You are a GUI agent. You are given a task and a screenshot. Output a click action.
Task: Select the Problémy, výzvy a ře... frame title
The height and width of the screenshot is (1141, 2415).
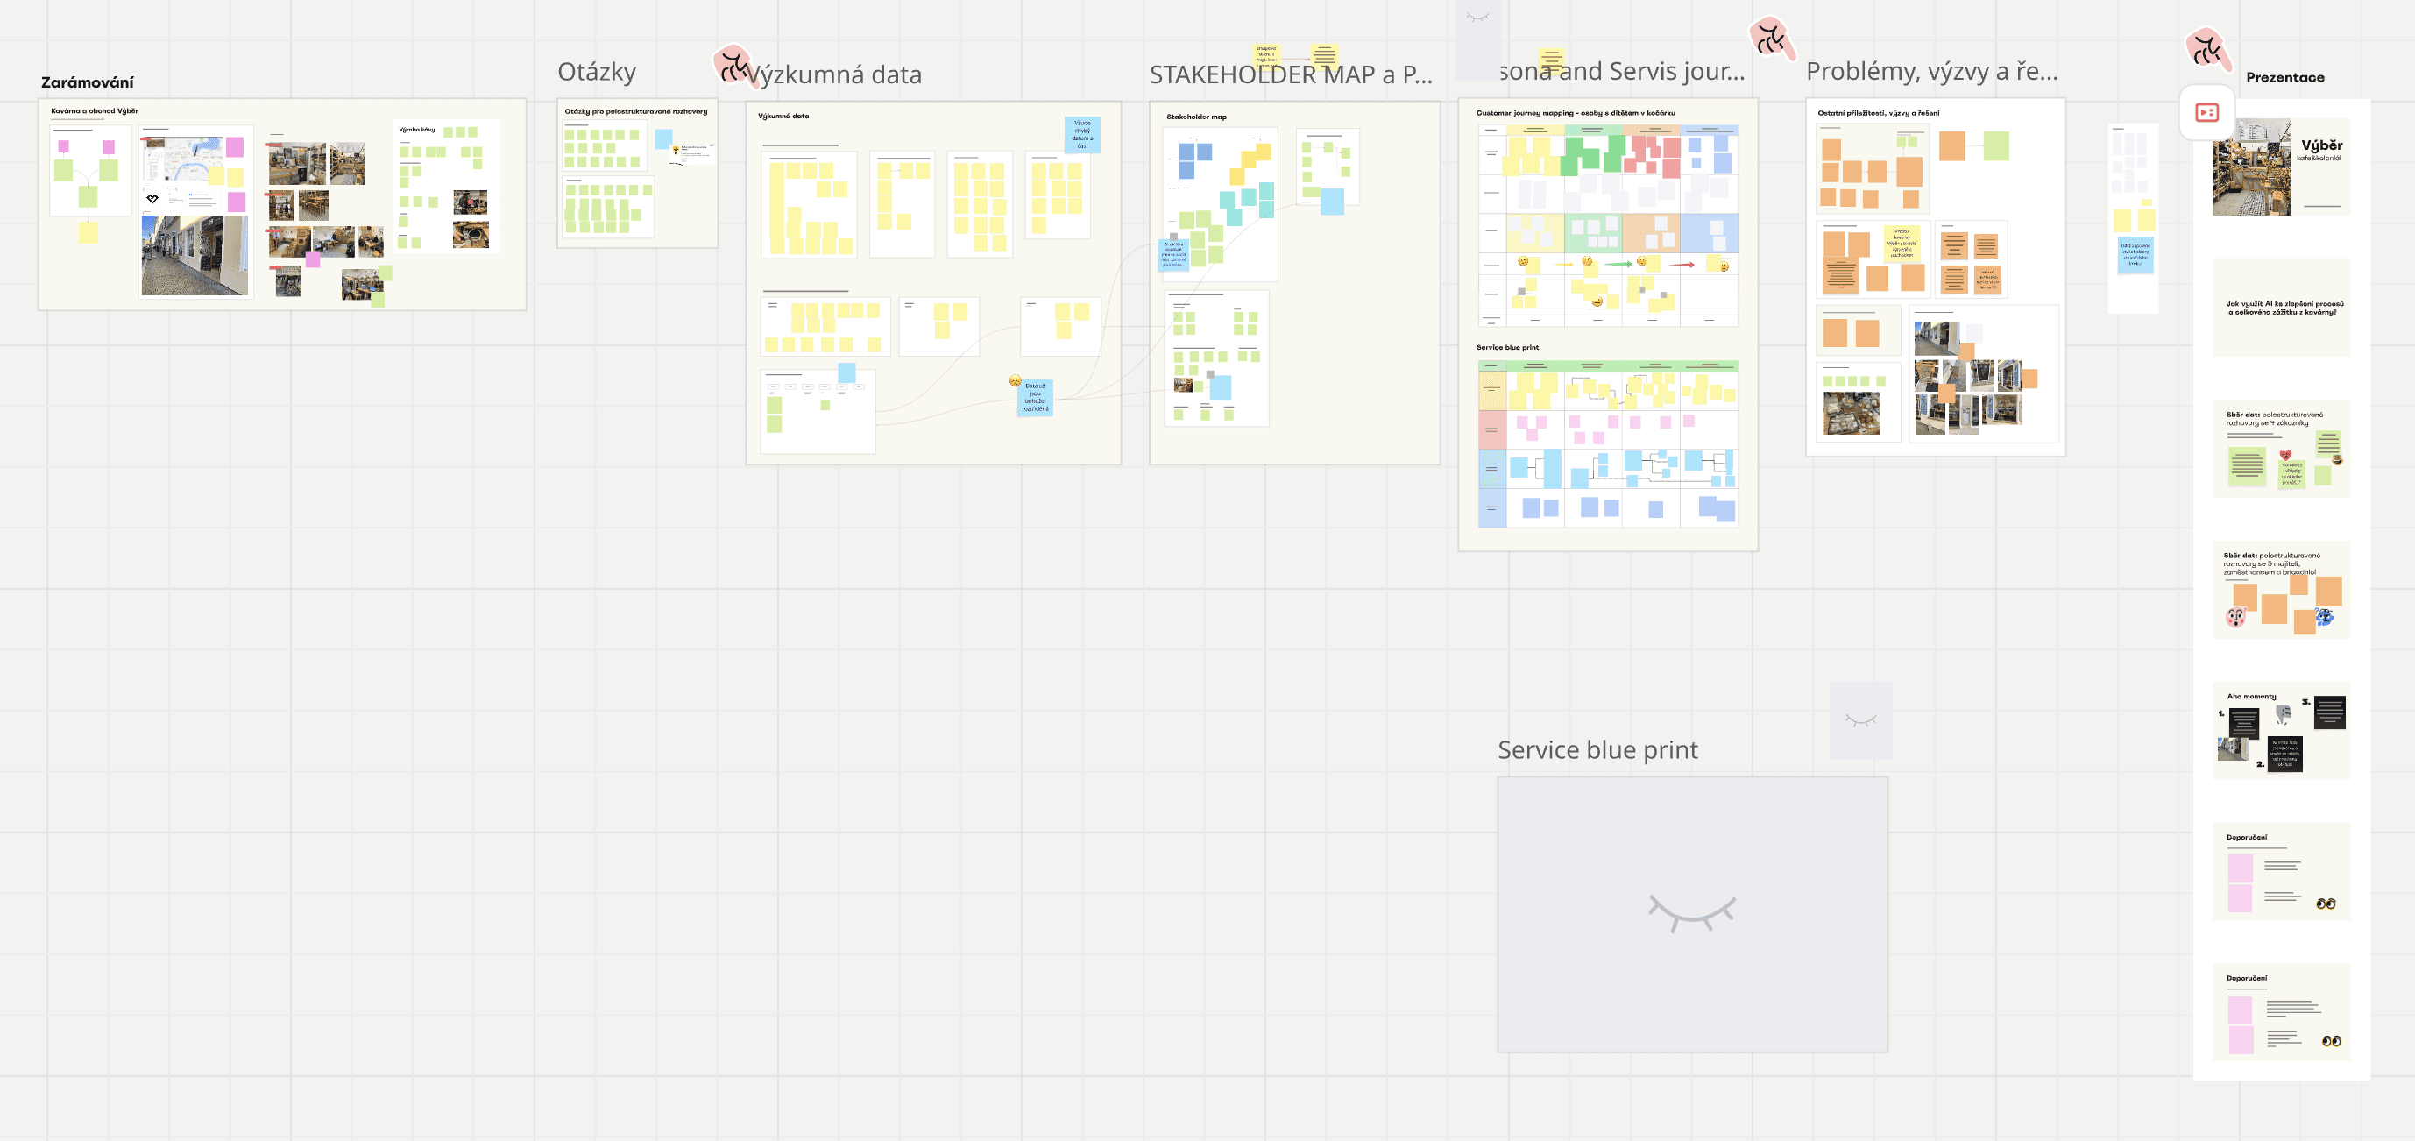pyautogui.click(x=1931, y=71)
